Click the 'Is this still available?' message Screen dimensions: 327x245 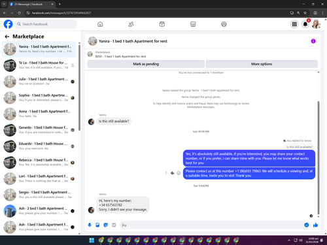coord(114,122)
